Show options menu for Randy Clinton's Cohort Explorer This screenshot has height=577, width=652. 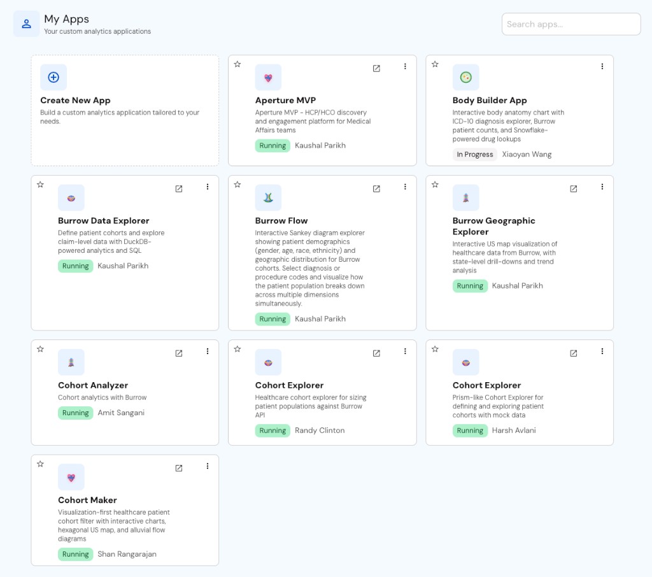coord(405,351)
